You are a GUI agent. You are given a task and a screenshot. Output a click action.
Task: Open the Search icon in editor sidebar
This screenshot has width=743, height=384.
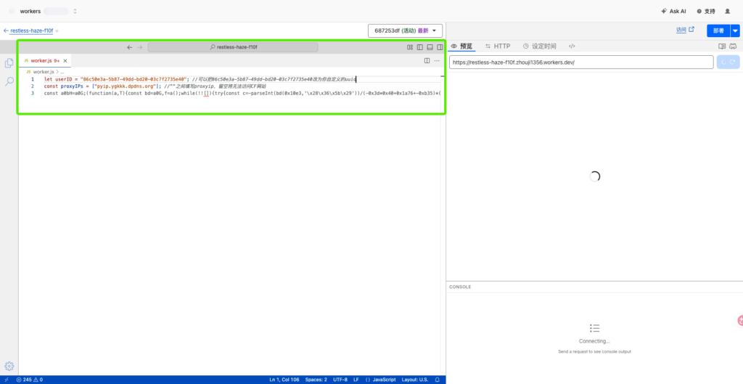tap(9, 81)
